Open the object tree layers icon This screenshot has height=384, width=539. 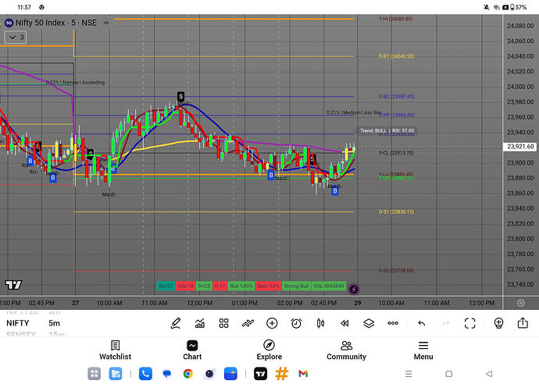tap(369, 323)
